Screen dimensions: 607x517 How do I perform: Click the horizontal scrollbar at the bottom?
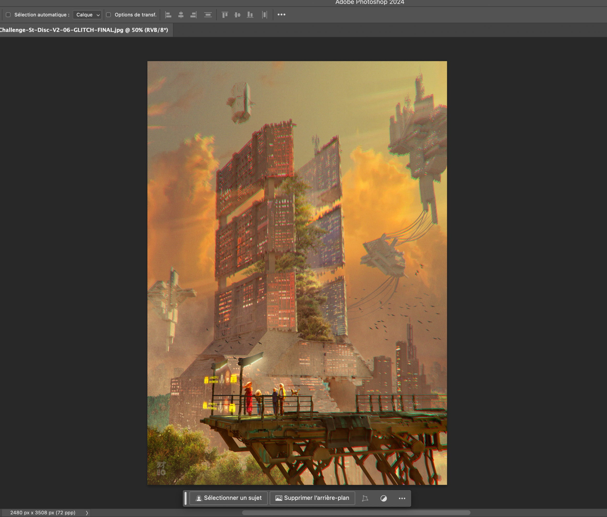pos(356,513)
